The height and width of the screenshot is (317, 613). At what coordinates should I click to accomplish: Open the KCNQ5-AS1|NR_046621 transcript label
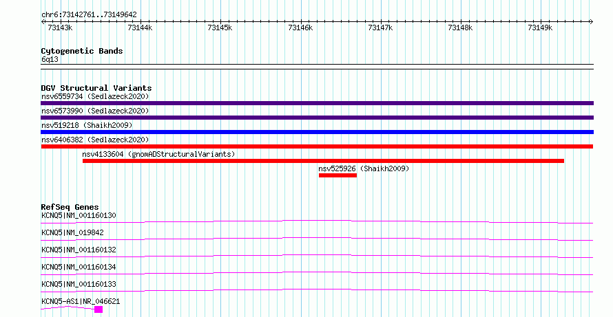(x=81, y=301)
